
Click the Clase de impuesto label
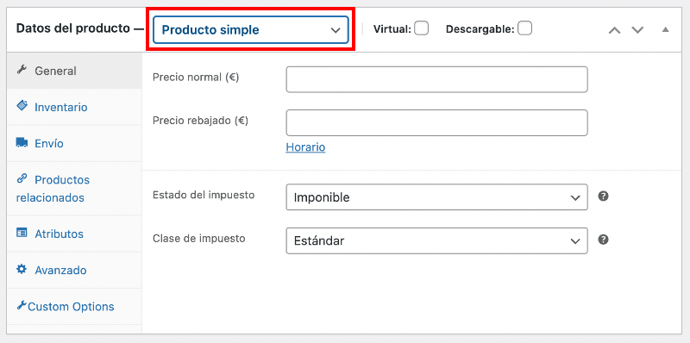coord(198,238)
